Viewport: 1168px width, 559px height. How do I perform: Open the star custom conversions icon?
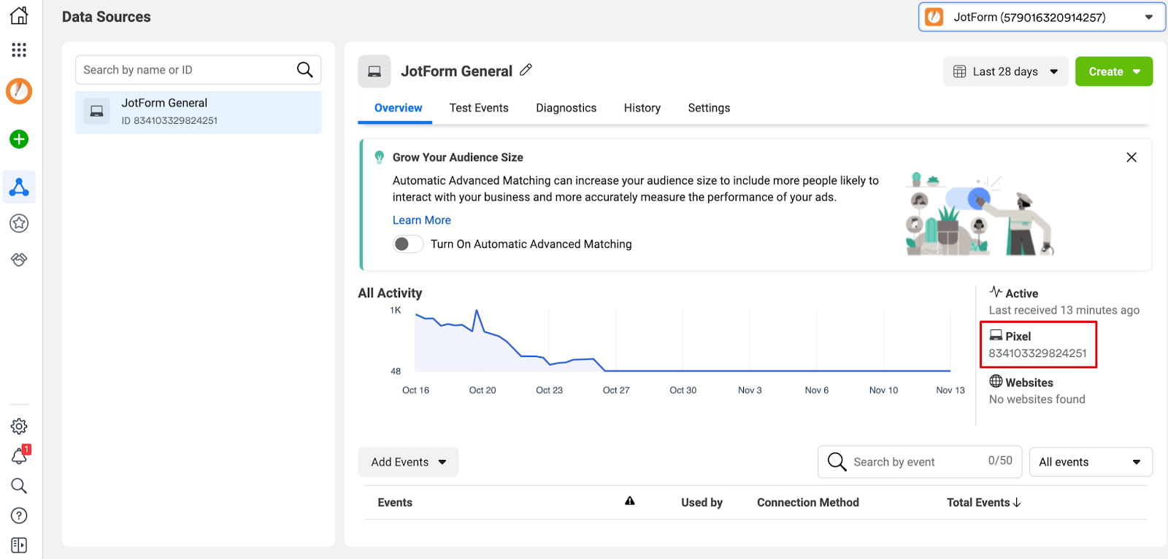19,224
